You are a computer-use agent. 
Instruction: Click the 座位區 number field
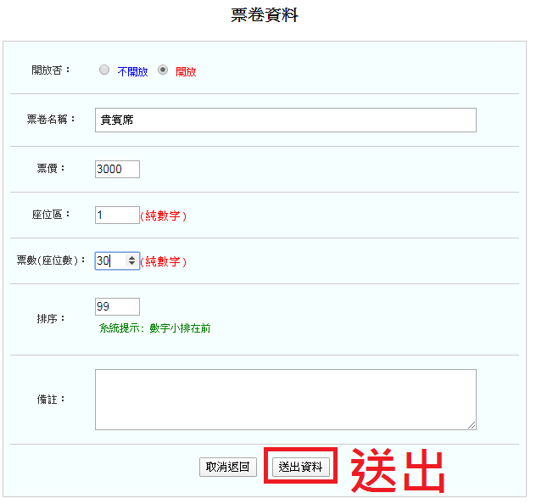click(x=117, y=216)
